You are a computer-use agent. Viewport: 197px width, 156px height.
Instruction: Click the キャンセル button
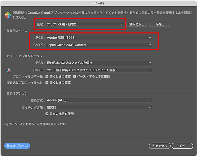click(160, 145)
